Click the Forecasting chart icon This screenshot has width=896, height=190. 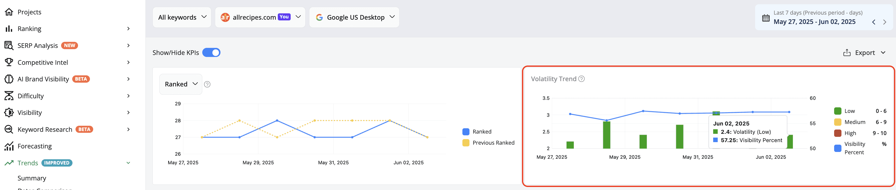[x=9, y=146]
